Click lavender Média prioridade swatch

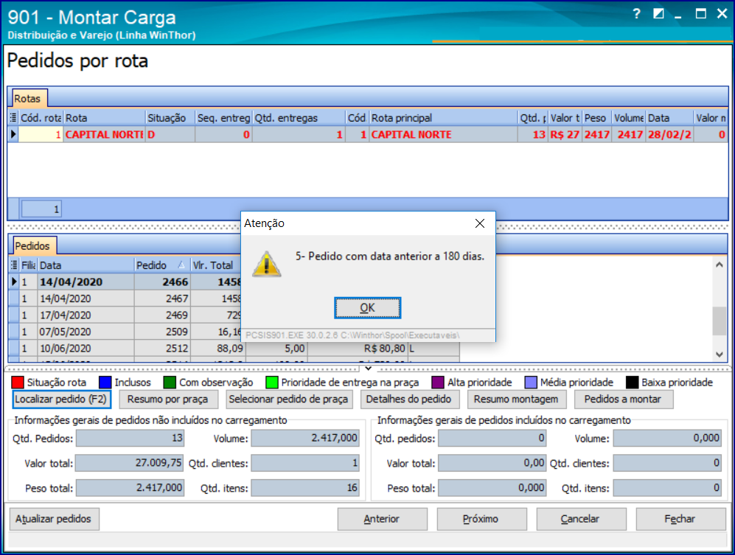[531, 383]
